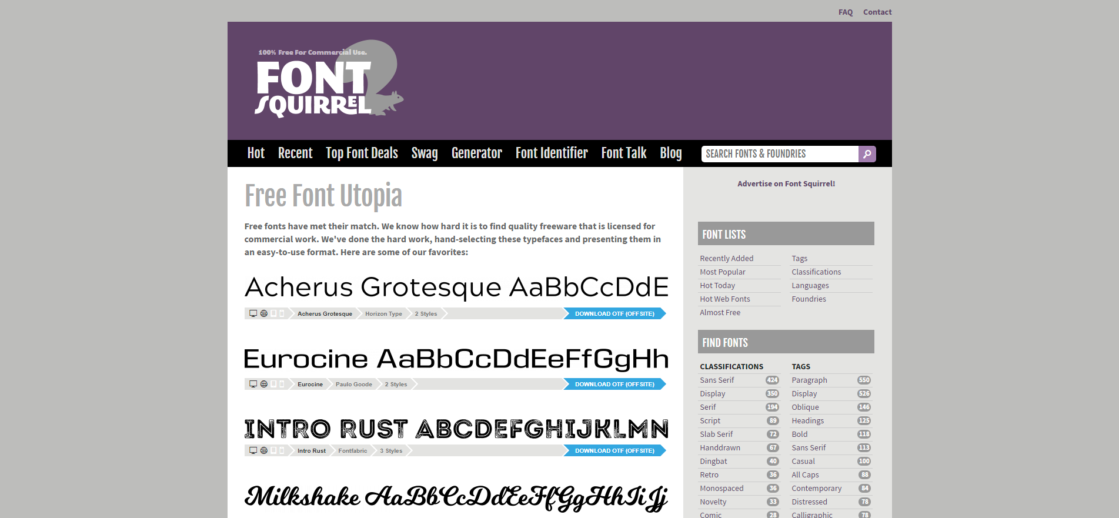Screen dimensions: 1119x518
Task: Open Horizon Type foundry link
Action: coord(383,314)
